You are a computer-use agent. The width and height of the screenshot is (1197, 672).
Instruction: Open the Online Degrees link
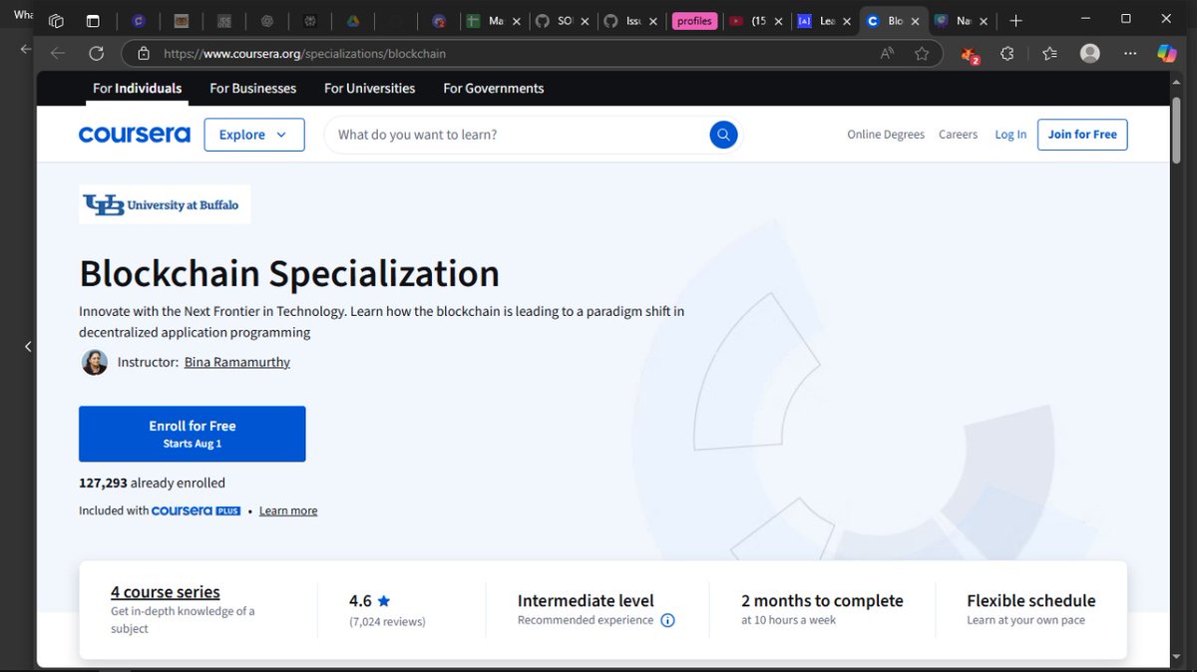coord(886,135)
